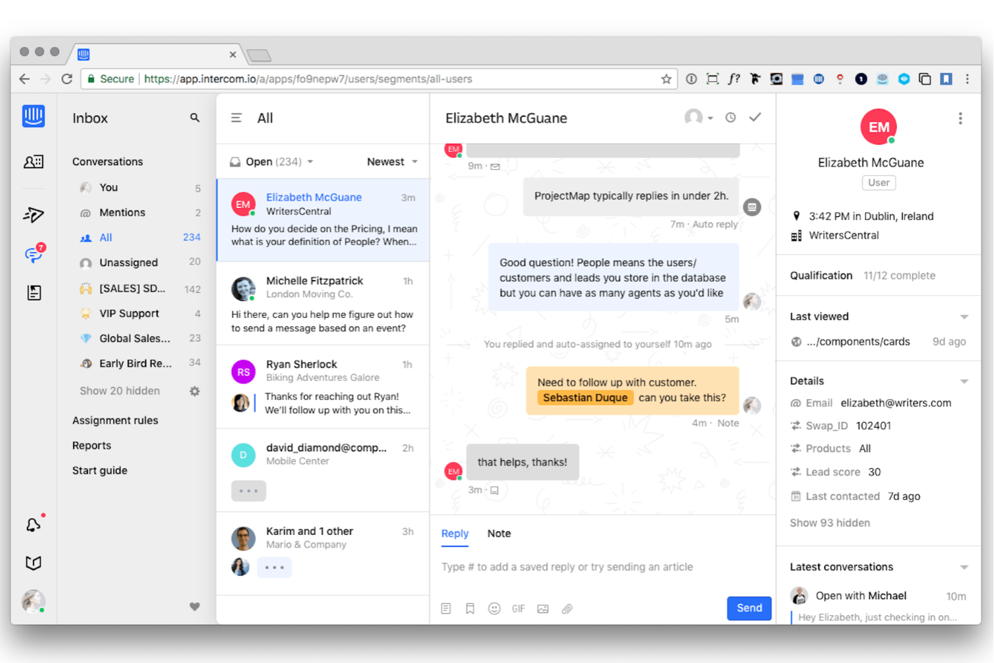Switch to the Note tab

[x=499, y=533]
